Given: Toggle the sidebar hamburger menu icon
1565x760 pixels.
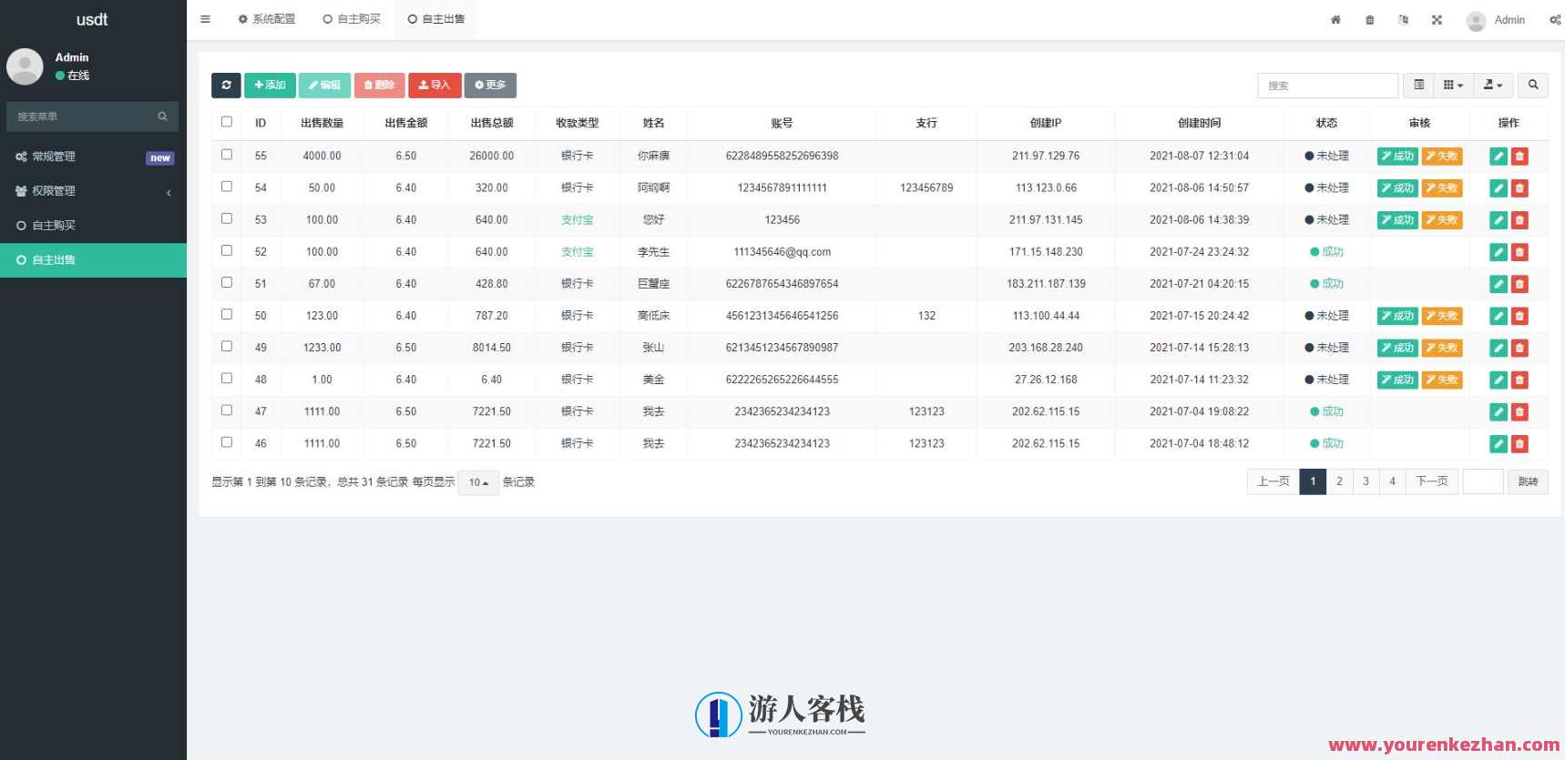Looking at the screenshot, I should (205, 19).
